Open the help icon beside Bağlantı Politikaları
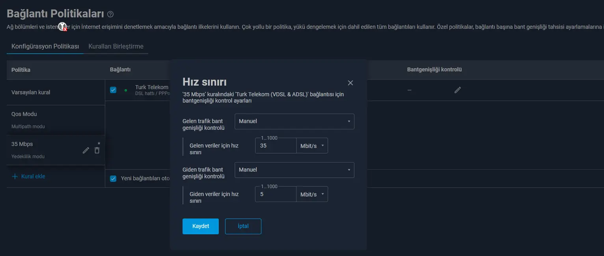Screen dimensions: 604x256 (110, 14)
